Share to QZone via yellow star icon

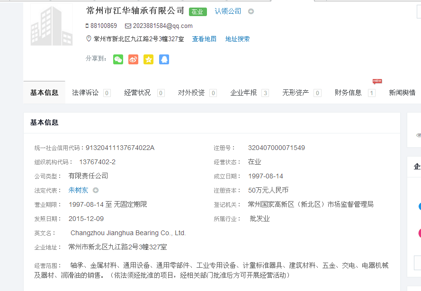pyautogui.click(x=149, y=60)
